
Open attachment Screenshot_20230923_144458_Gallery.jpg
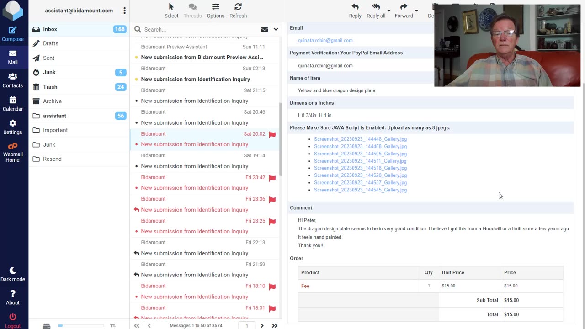pyautogui.click(x=360, y=146)
